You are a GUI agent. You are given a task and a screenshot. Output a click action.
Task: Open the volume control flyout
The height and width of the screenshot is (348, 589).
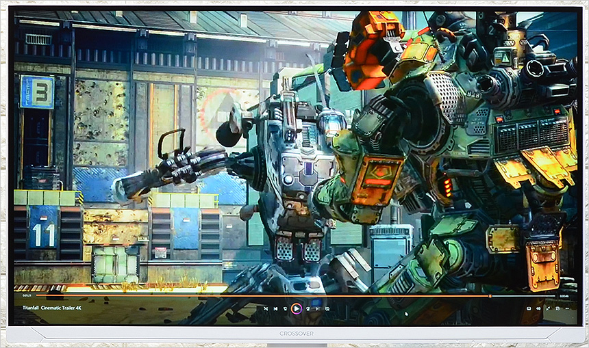tap(538, 309)
